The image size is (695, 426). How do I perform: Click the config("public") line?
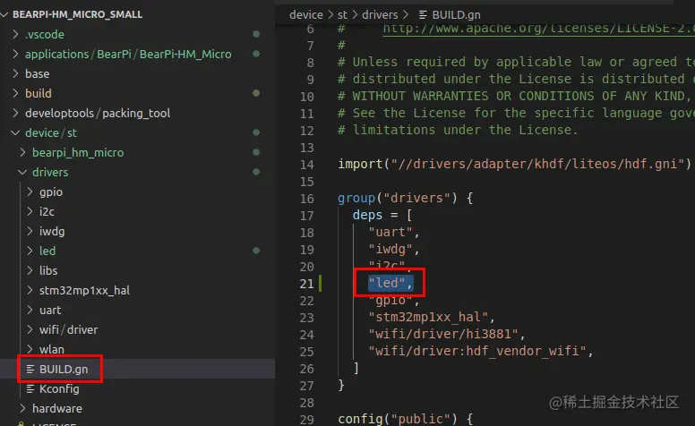coord(405,419)
